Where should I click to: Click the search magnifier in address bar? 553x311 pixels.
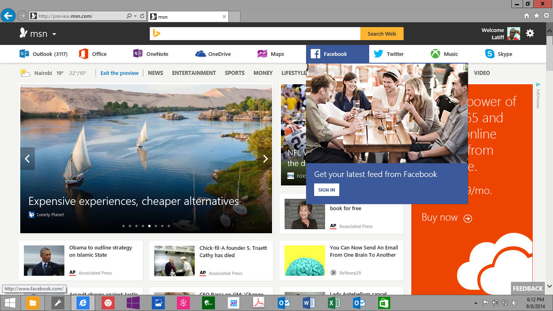click(x=129, y=16)
